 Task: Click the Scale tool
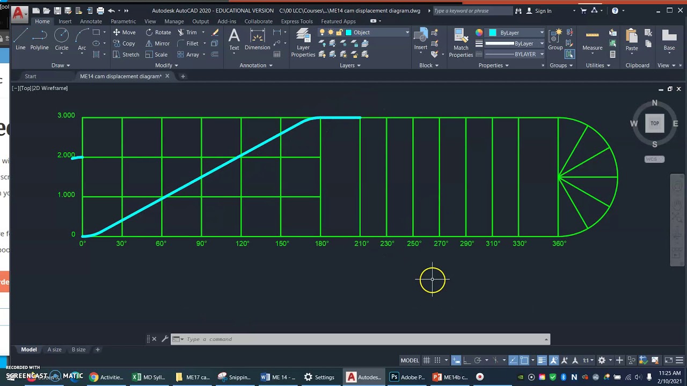[x=157, y=55]
